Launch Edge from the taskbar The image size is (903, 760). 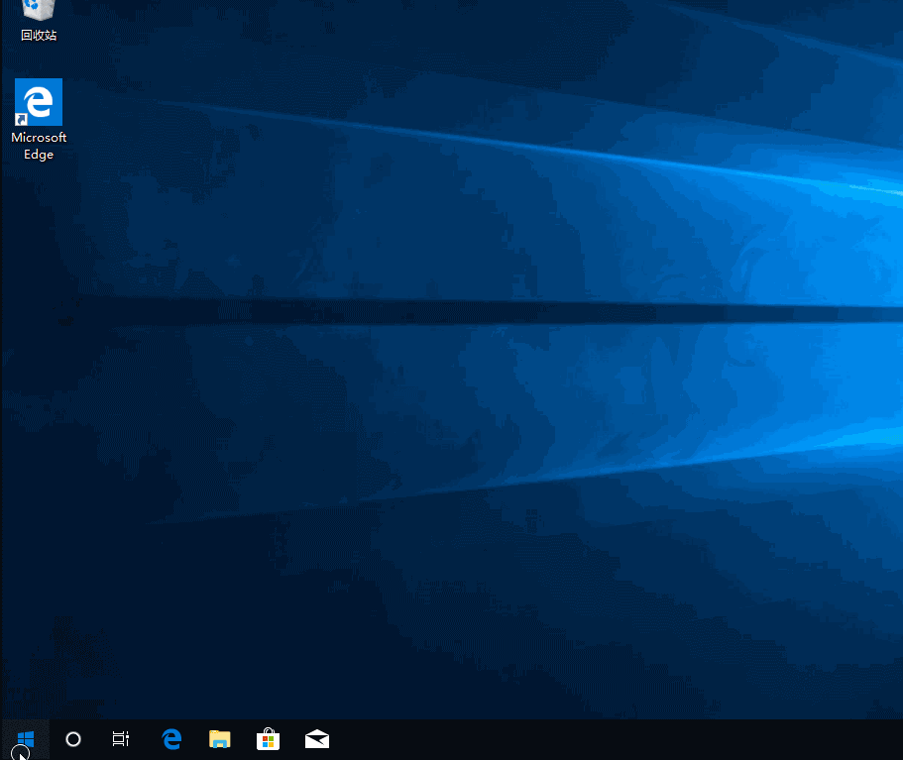pos(170,738)
